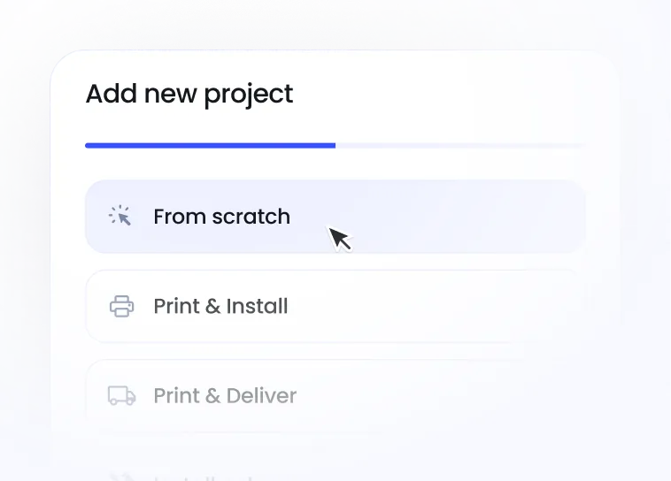Viewport: 671px width, 481px height.
Task: Click the 'From scratch' text label
Action: click(x=221, y=217)
